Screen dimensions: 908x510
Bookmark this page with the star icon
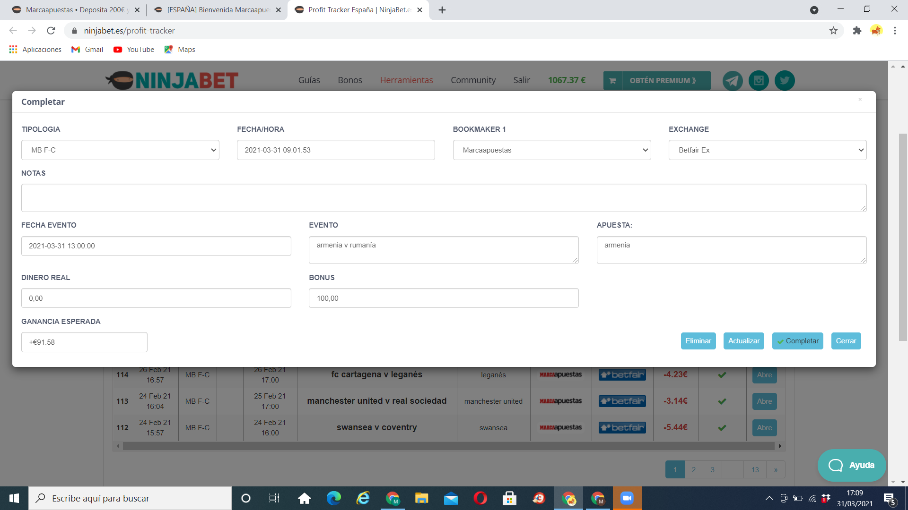(833, 31)
